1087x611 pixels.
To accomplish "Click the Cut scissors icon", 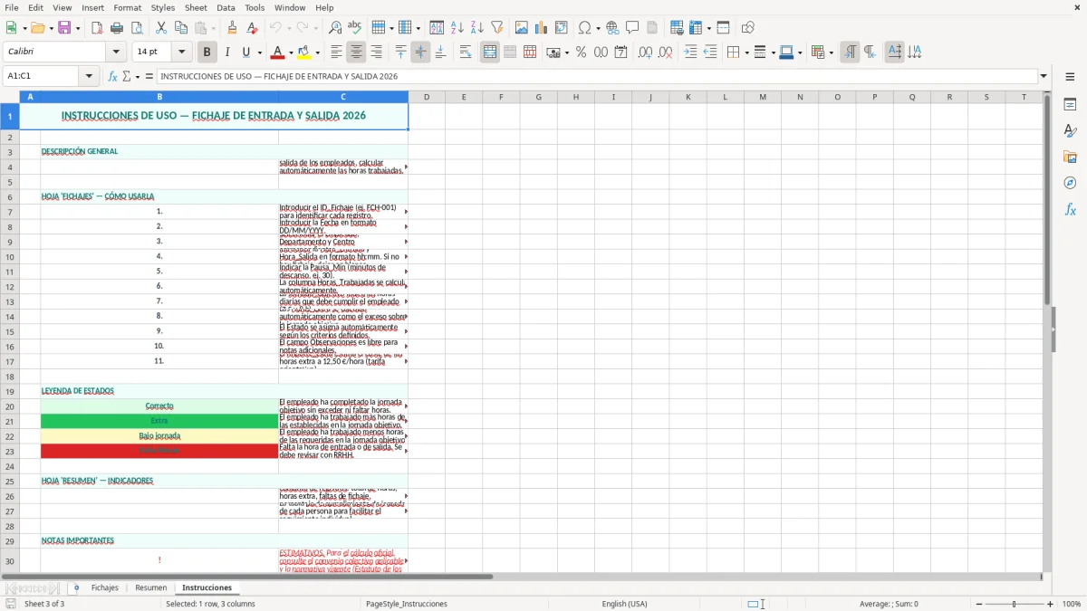I will click(161, 28).
